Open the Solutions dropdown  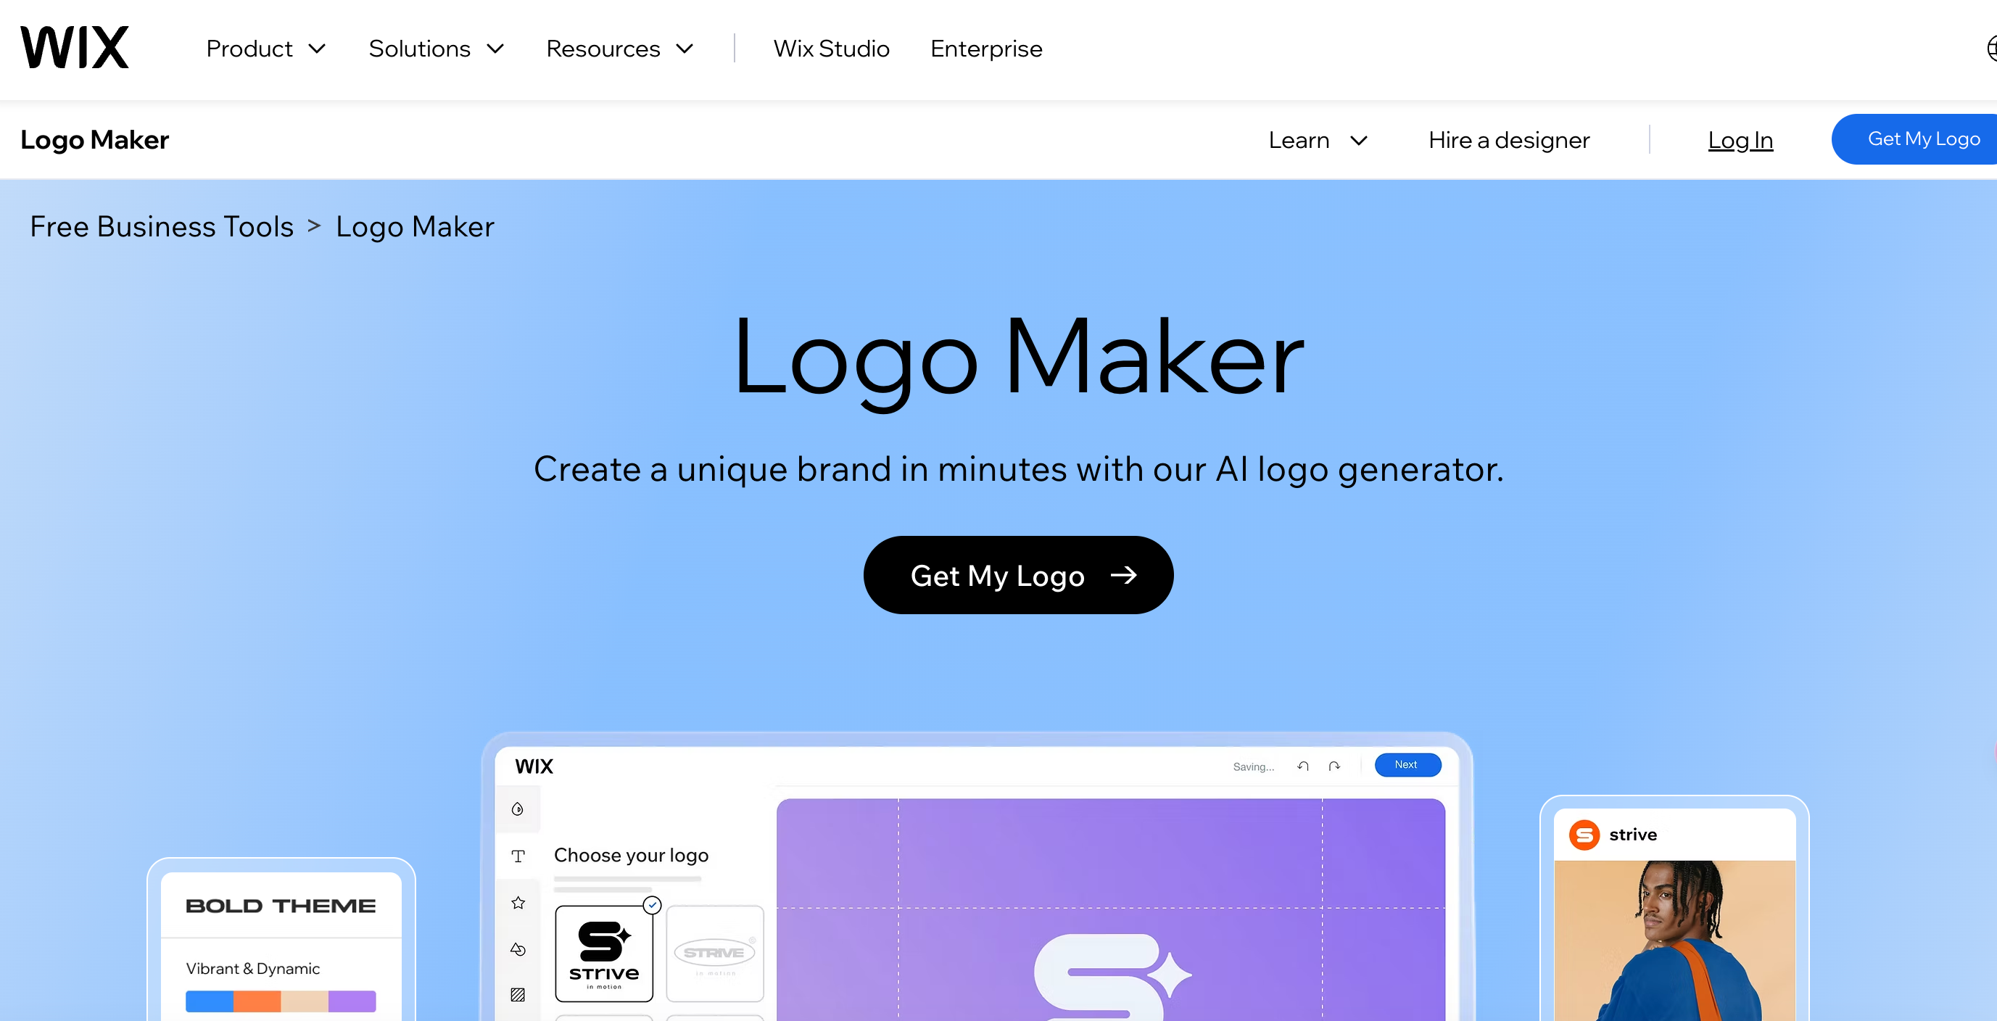(435, 48)
